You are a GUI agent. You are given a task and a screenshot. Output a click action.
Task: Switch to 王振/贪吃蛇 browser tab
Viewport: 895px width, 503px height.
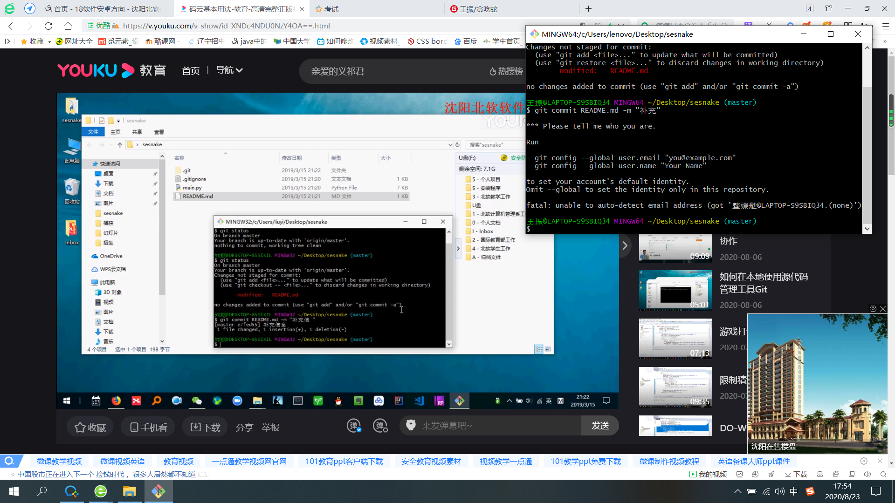tap(478, 9)
